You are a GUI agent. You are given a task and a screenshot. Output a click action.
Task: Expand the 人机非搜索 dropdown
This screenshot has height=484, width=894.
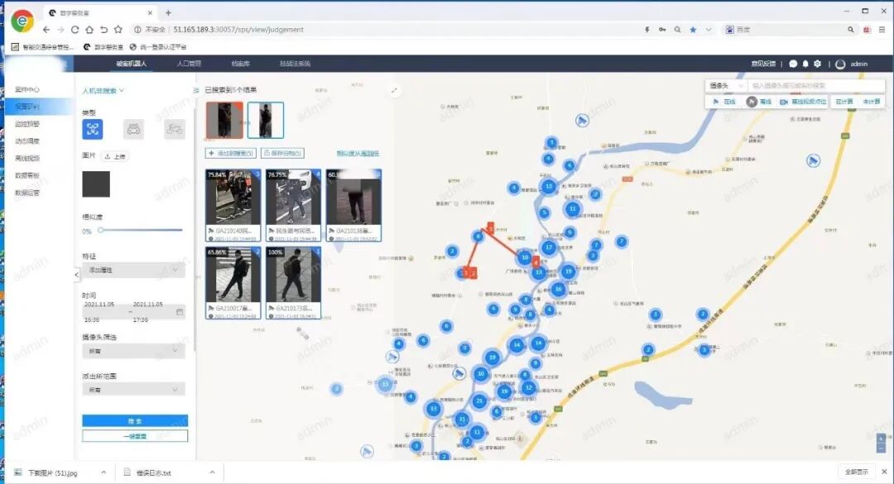coord(103,91)
